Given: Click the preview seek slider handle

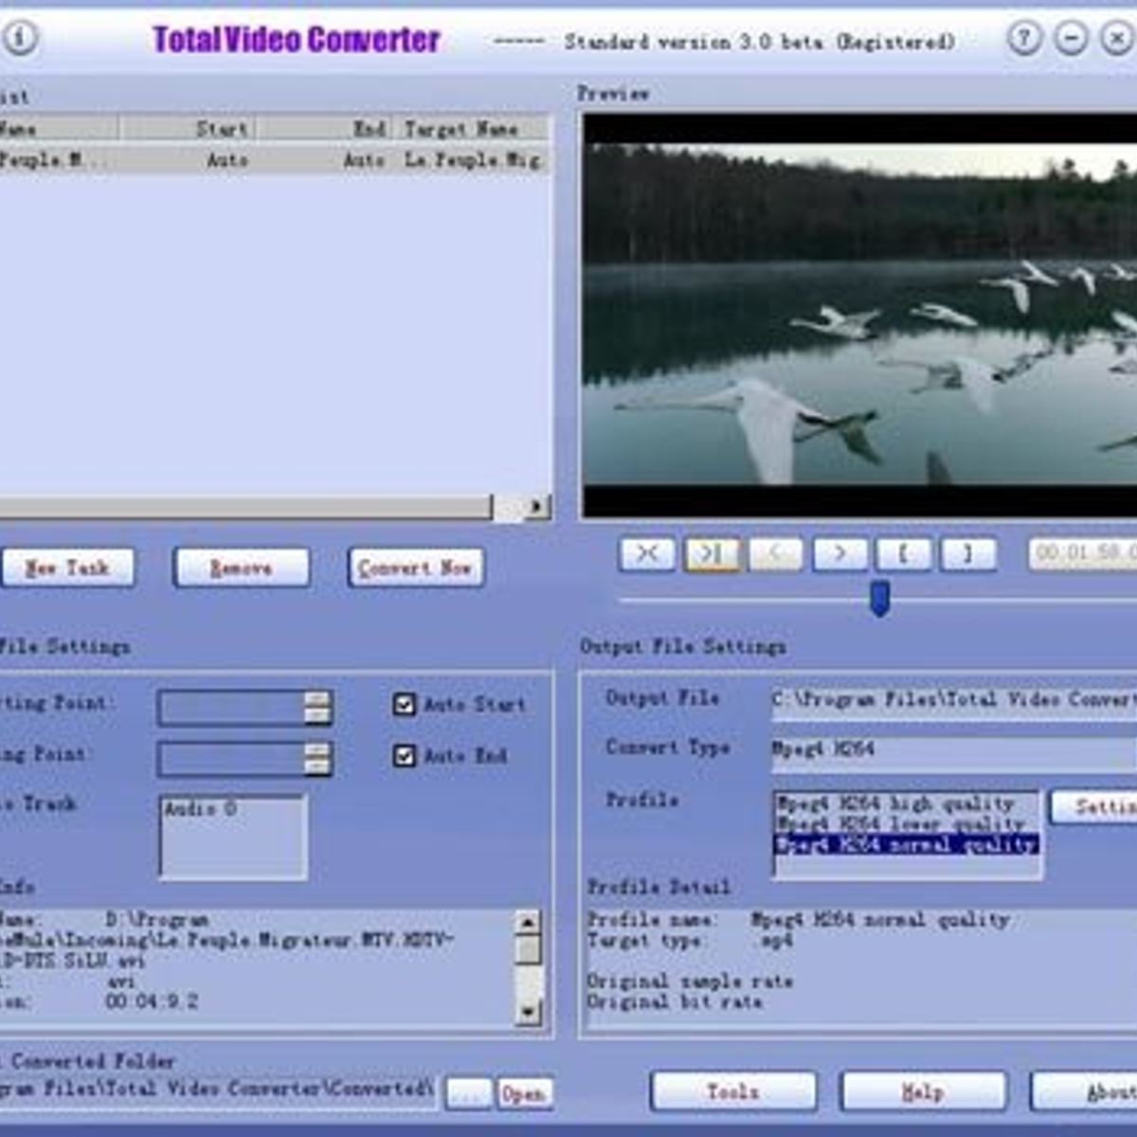Looking at the screenshot, I should click(x=879, y=599).
